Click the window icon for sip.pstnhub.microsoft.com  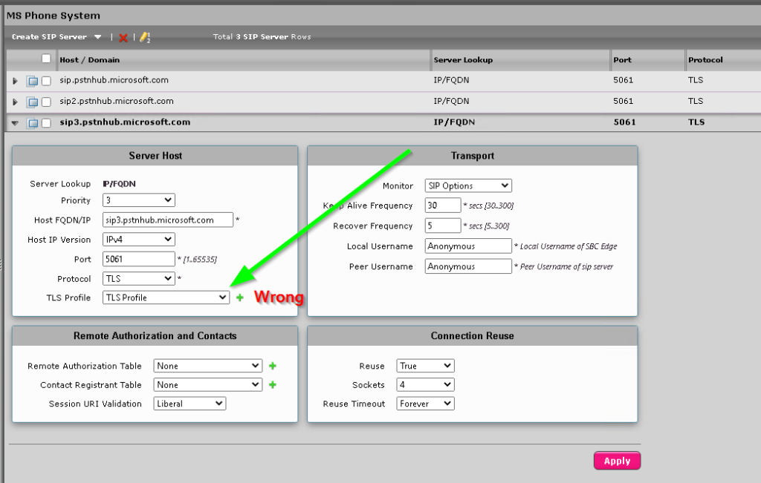point(33,81)
